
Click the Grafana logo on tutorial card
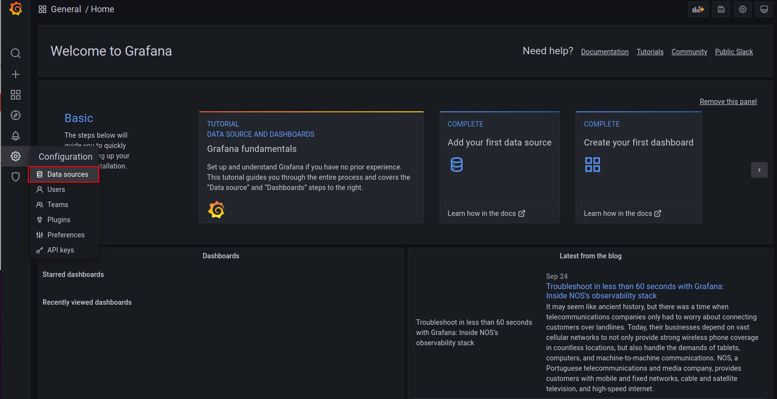[216, 210]
